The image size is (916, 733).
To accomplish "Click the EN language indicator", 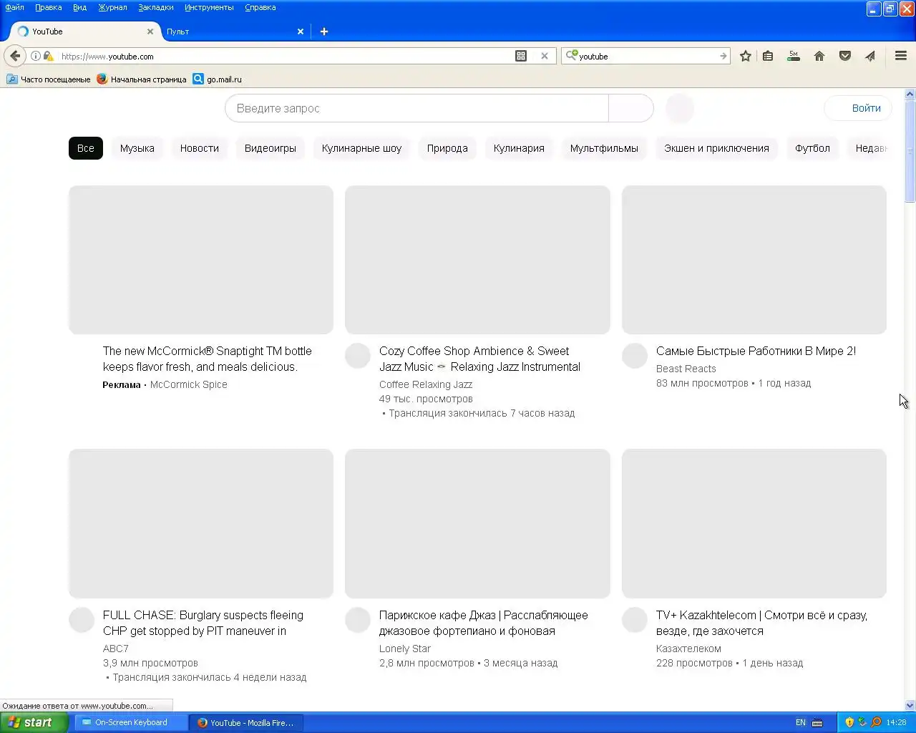I will [x=801, y=722].
